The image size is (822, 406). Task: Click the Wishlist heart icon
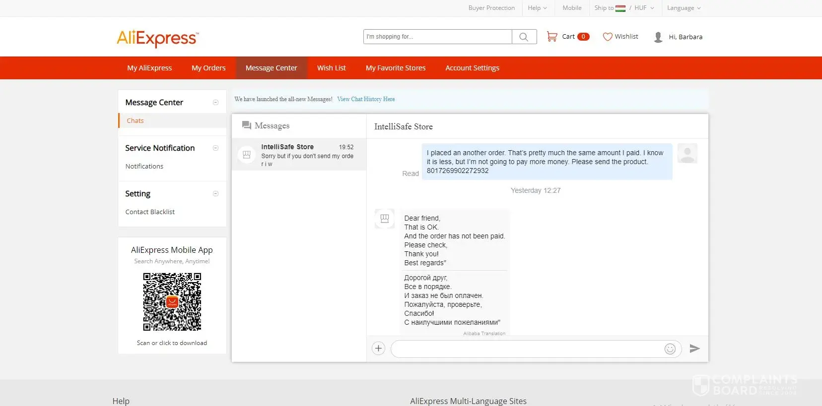pyautogui.click(x=607, y=37)
